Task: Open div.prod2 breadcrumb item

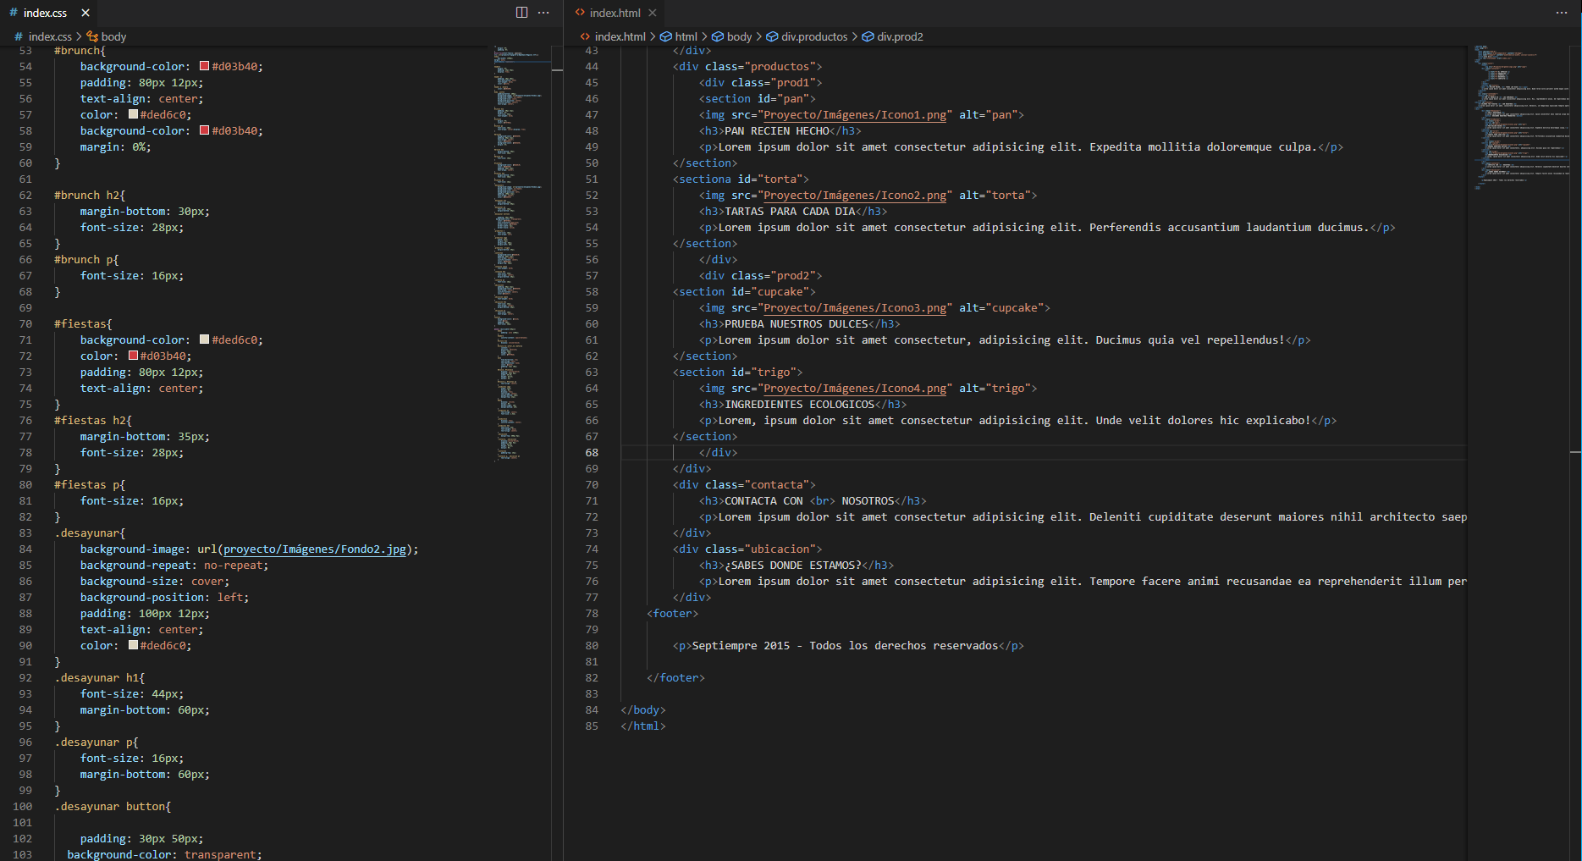Action: point(899,36)
